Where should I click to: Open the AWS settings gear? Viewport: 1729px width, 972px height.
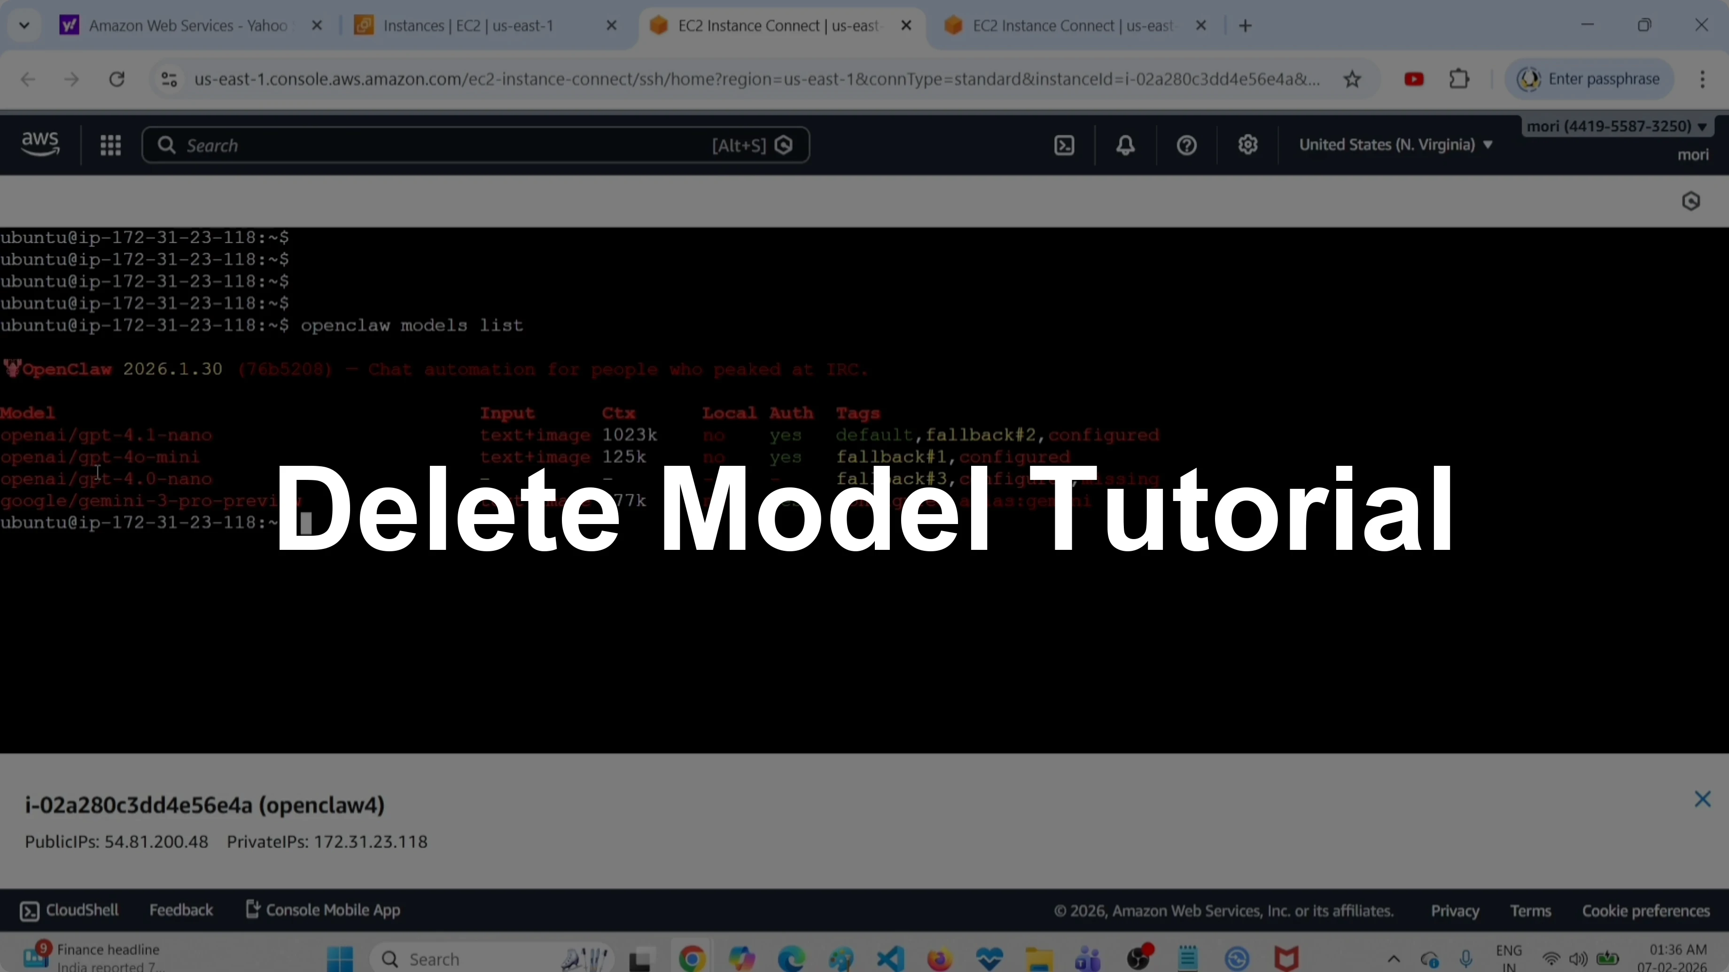point(1247,145)
